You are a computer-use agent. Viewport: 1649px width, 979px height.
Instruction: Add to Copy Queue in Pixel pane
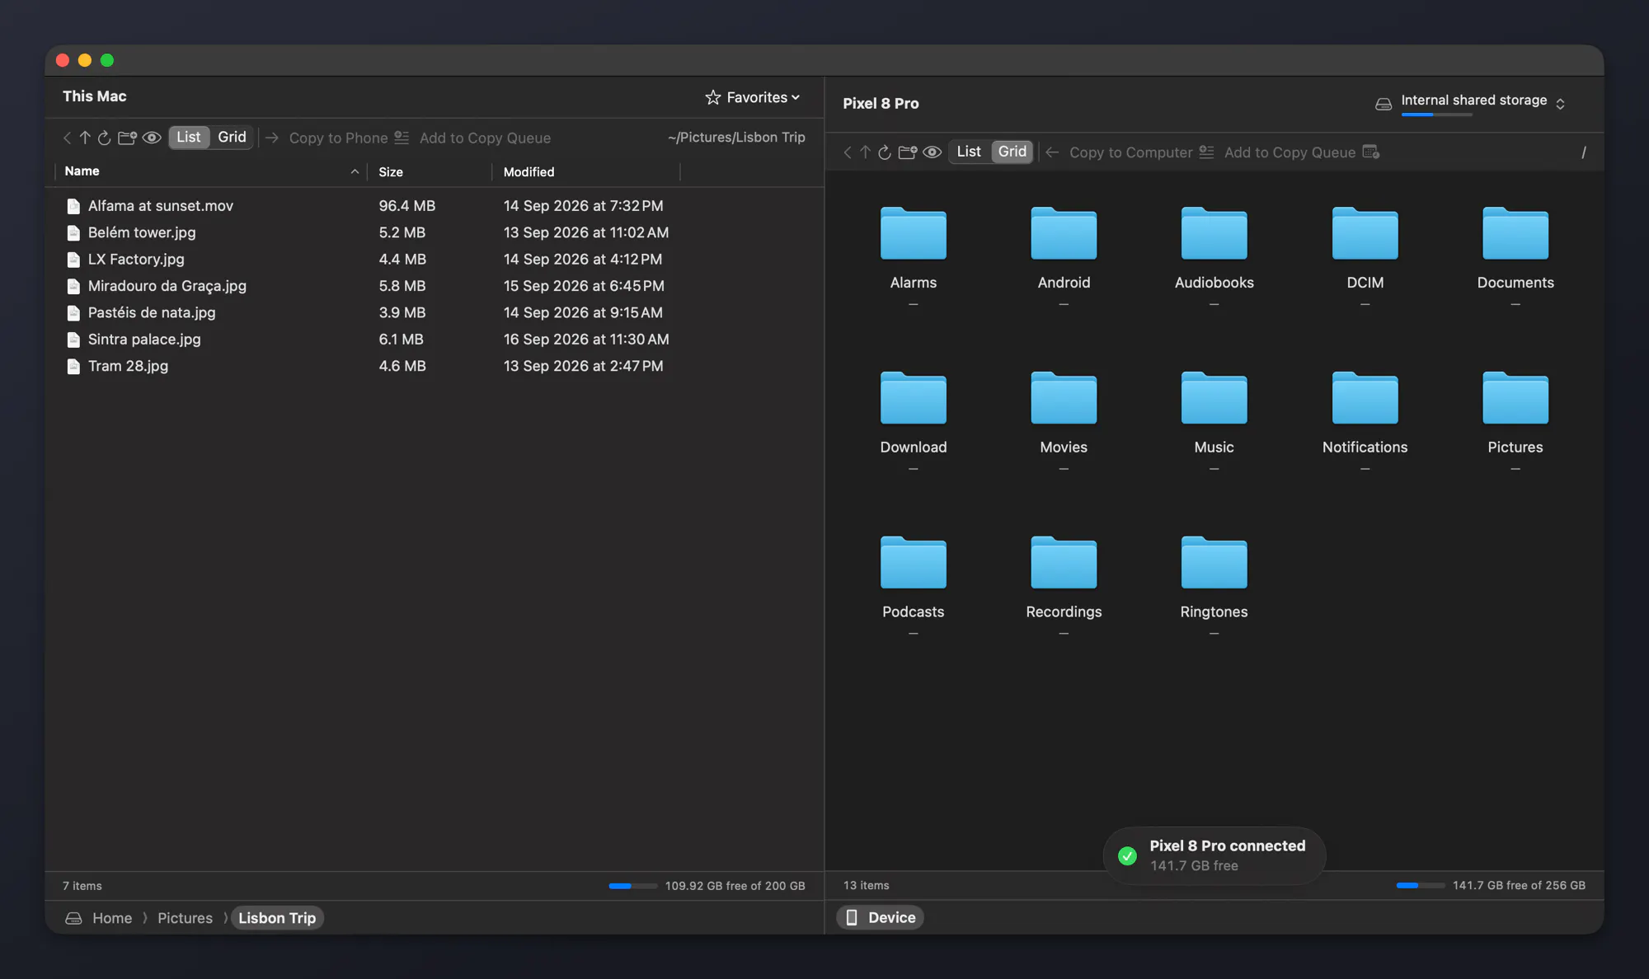point(1277,152)
